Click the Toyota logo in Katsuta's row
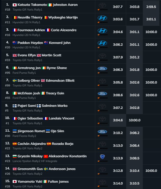This screenshot has width=161, height=189. click(x=102, y=5)
